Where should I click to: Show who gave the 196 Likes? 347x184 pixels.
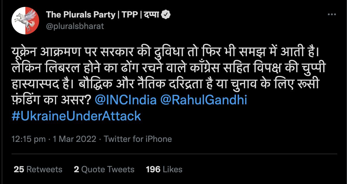(x=164, y=169)
